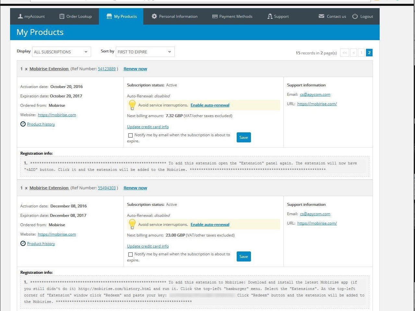Open Update credit card info in the first subscription
The height and width of the screenshot is (311, 415).
point(148,127)
